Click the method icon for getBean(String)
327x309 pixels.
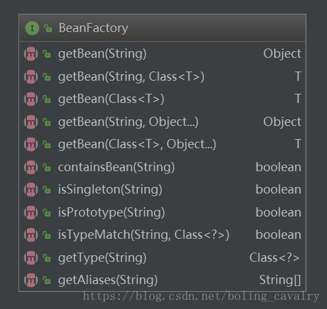[x=31, y=54]
